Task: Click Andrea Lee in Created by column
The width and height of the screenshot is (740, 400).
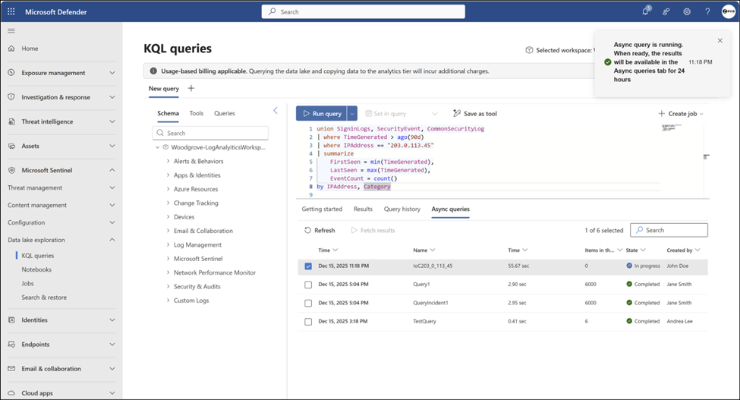Action: click(679, 321)
